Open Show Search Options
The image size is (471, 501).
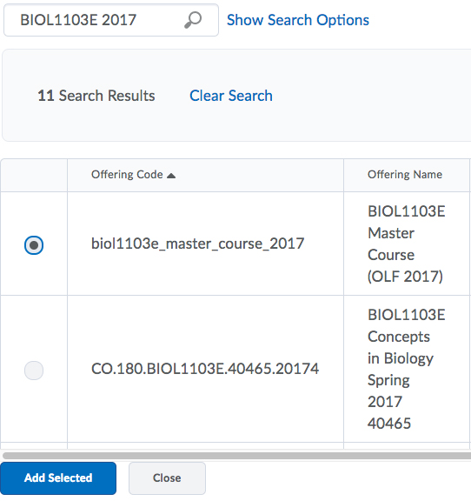pos(298,20)
